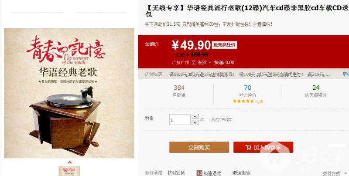The image size is (349, 176).
Task: Click the 赠运费险 service link
Action: (241, 173)
